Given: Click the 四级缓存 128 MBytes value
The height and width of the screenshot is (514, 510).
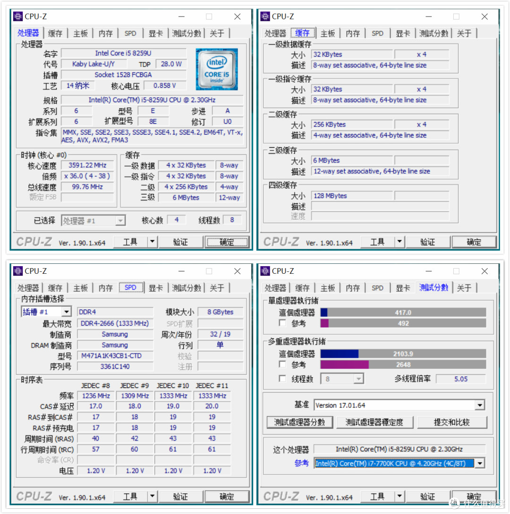Looking at the screenshot, I should tap(352, 196).
